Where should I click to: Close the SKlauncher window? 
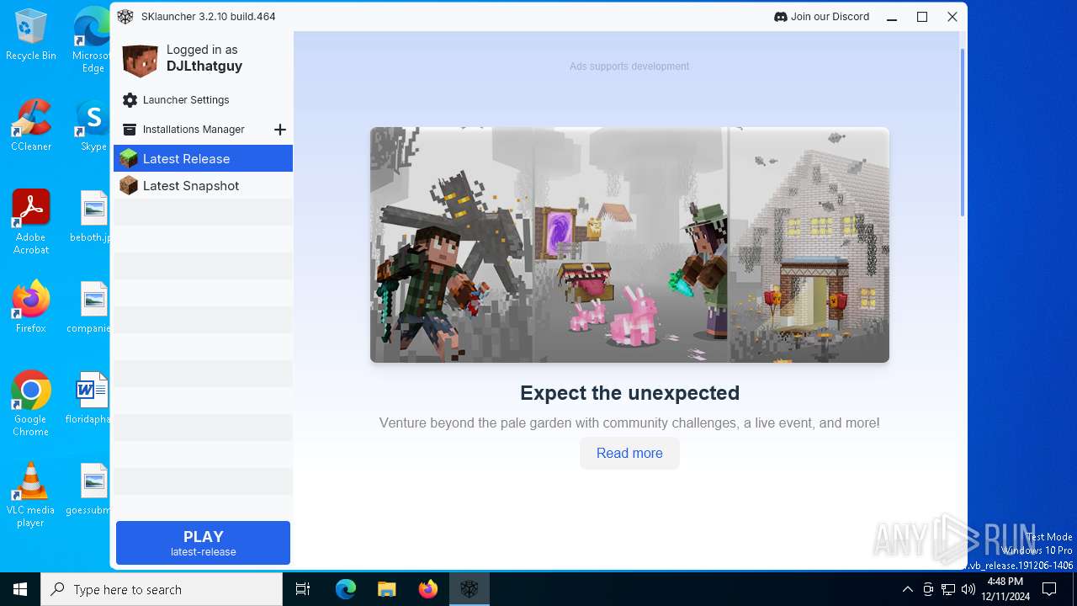[952, 17]
